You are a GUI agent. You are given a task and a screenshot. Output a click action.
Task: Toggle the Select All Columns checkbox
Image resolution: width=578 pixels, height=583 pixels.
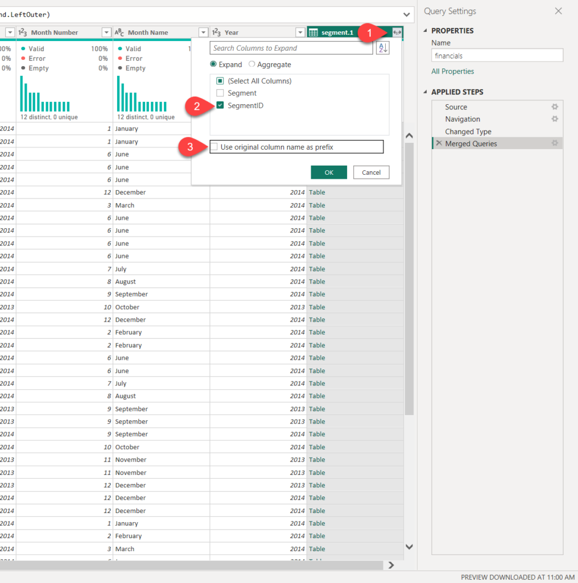[x=220, y=81]
